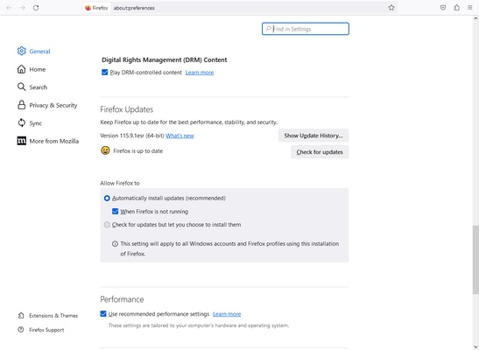Viewport: 479px width, 350px height.
Task: Open the What's new link
Action: click(180, 136)
